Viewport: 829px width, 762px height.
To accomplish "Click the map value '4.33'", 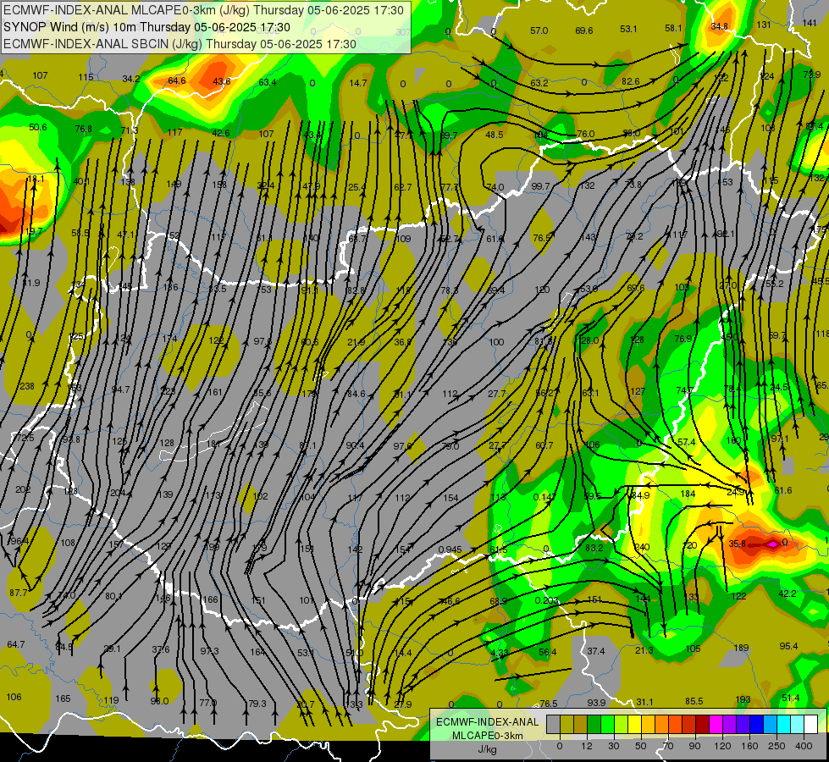I will tap(500, 653).
